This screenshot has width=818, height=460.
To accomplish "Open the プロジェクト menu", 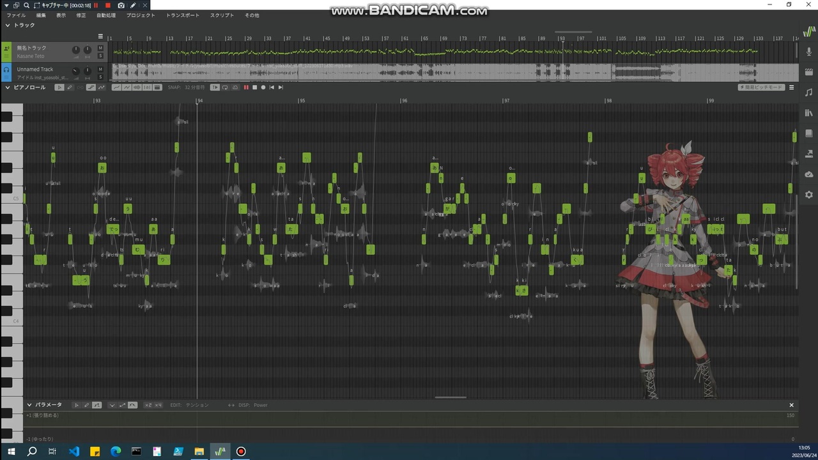I will pyautogui.click(x=141, y=15).
